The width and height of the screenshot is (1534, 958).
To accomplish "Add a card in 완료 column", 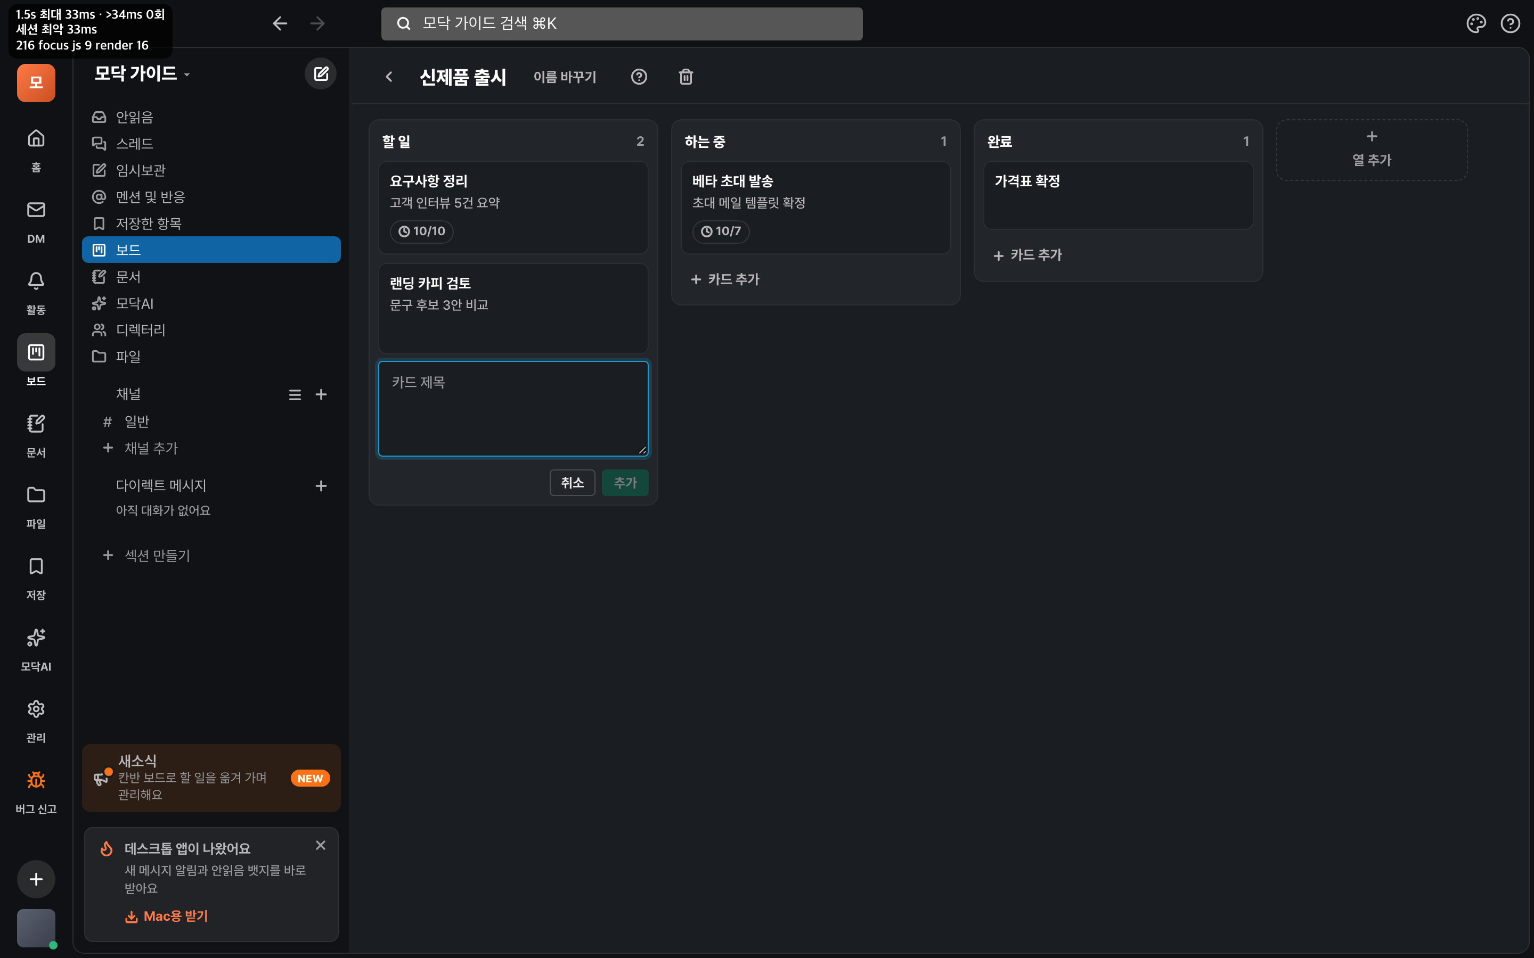I will (x=1027, y=255).
